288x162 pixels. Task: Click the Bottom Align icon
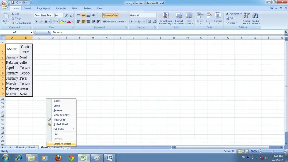click(88, 15)
